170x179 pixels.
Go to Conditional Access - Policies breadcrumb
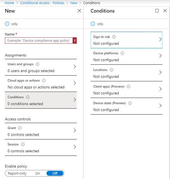(42, 3)
